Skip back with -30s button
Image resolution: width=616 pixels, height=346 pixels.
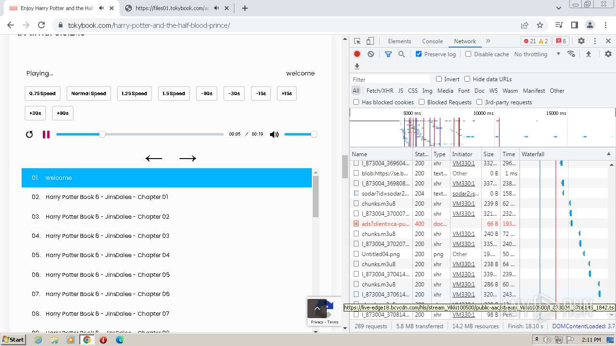click(x=234, y=94)
